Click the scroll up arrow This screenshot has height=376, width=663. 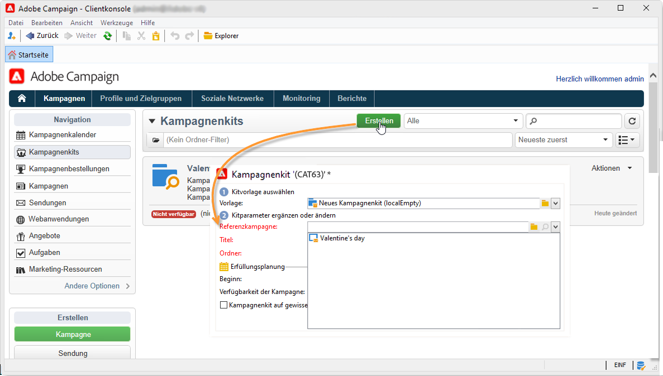click(654, 76)
